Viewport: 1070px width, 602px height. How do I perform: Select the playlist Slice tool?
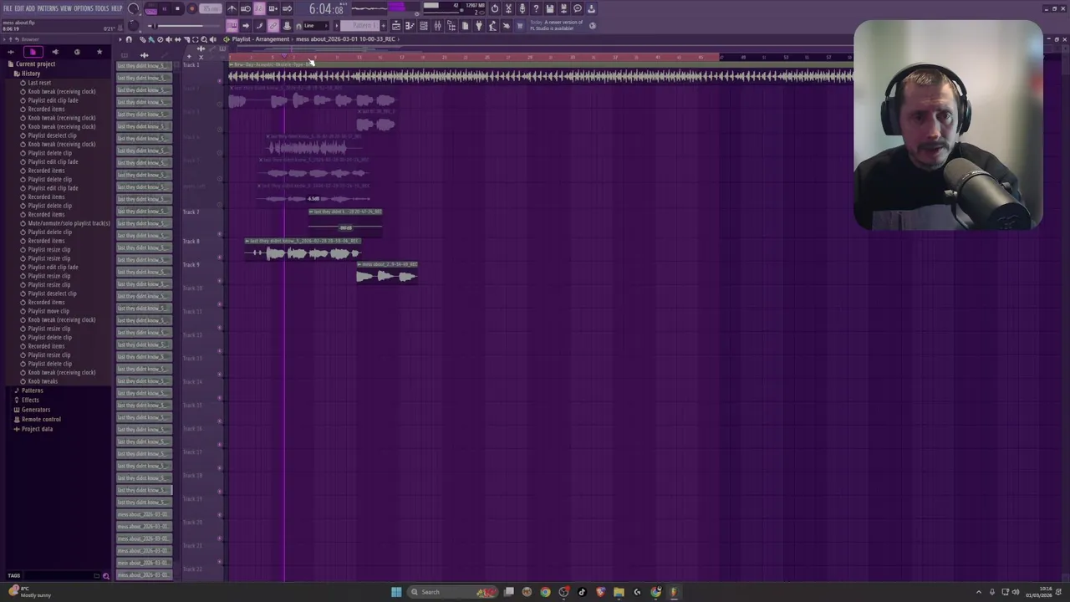(186, 39)
